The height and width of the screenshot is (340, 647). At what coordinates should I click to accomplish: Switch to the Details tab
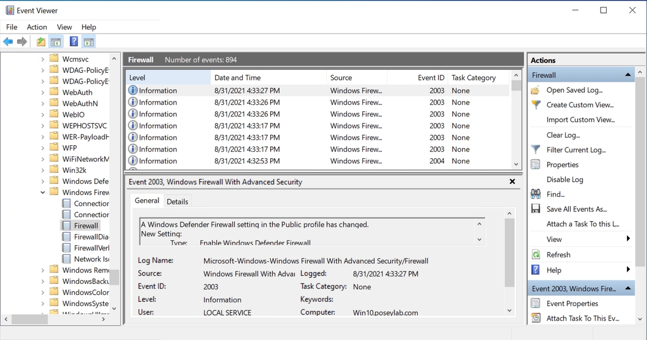tap(178, 201)
